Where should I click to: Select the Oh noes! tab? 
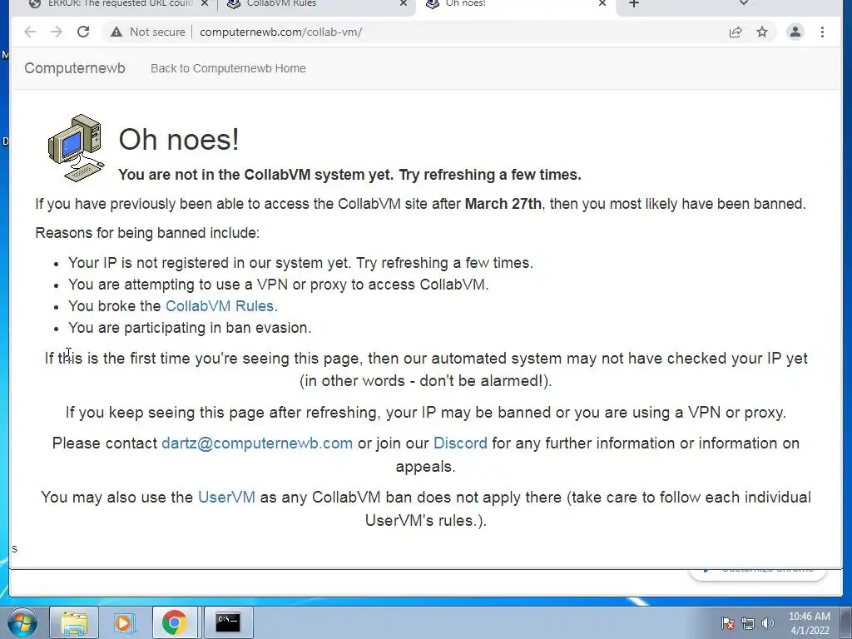tap(513, 4)
